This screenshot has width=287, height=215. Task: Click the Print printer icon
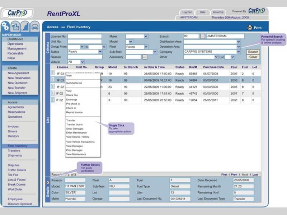[250, 28]
